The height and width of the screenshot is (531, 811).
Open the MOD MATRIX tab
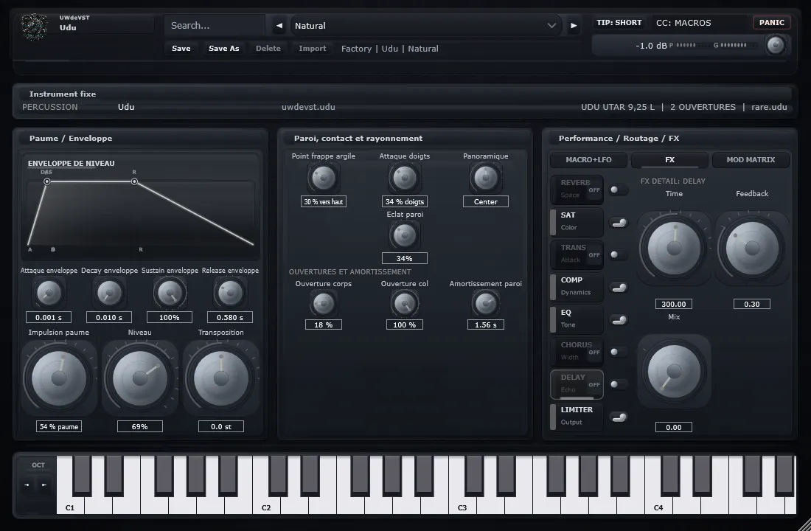coord(751,159)
